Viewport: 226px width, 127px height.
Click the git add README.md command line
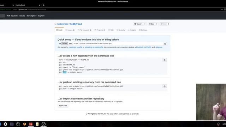pyautogui.click(x=67, y=65)
